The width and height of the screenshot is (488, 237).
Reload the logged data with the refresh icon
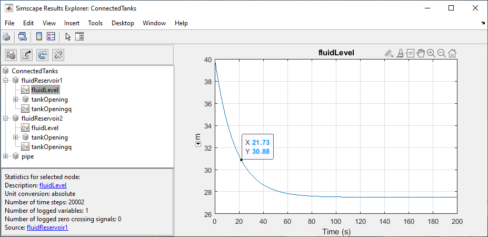(x=42, y=55)
